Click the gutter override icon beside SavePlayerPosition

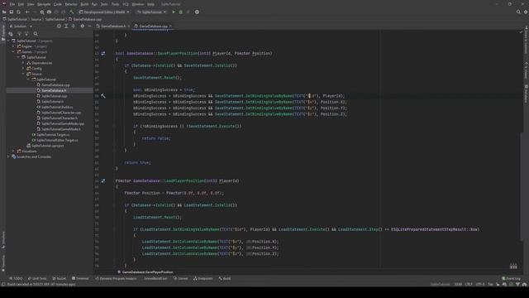103,53
